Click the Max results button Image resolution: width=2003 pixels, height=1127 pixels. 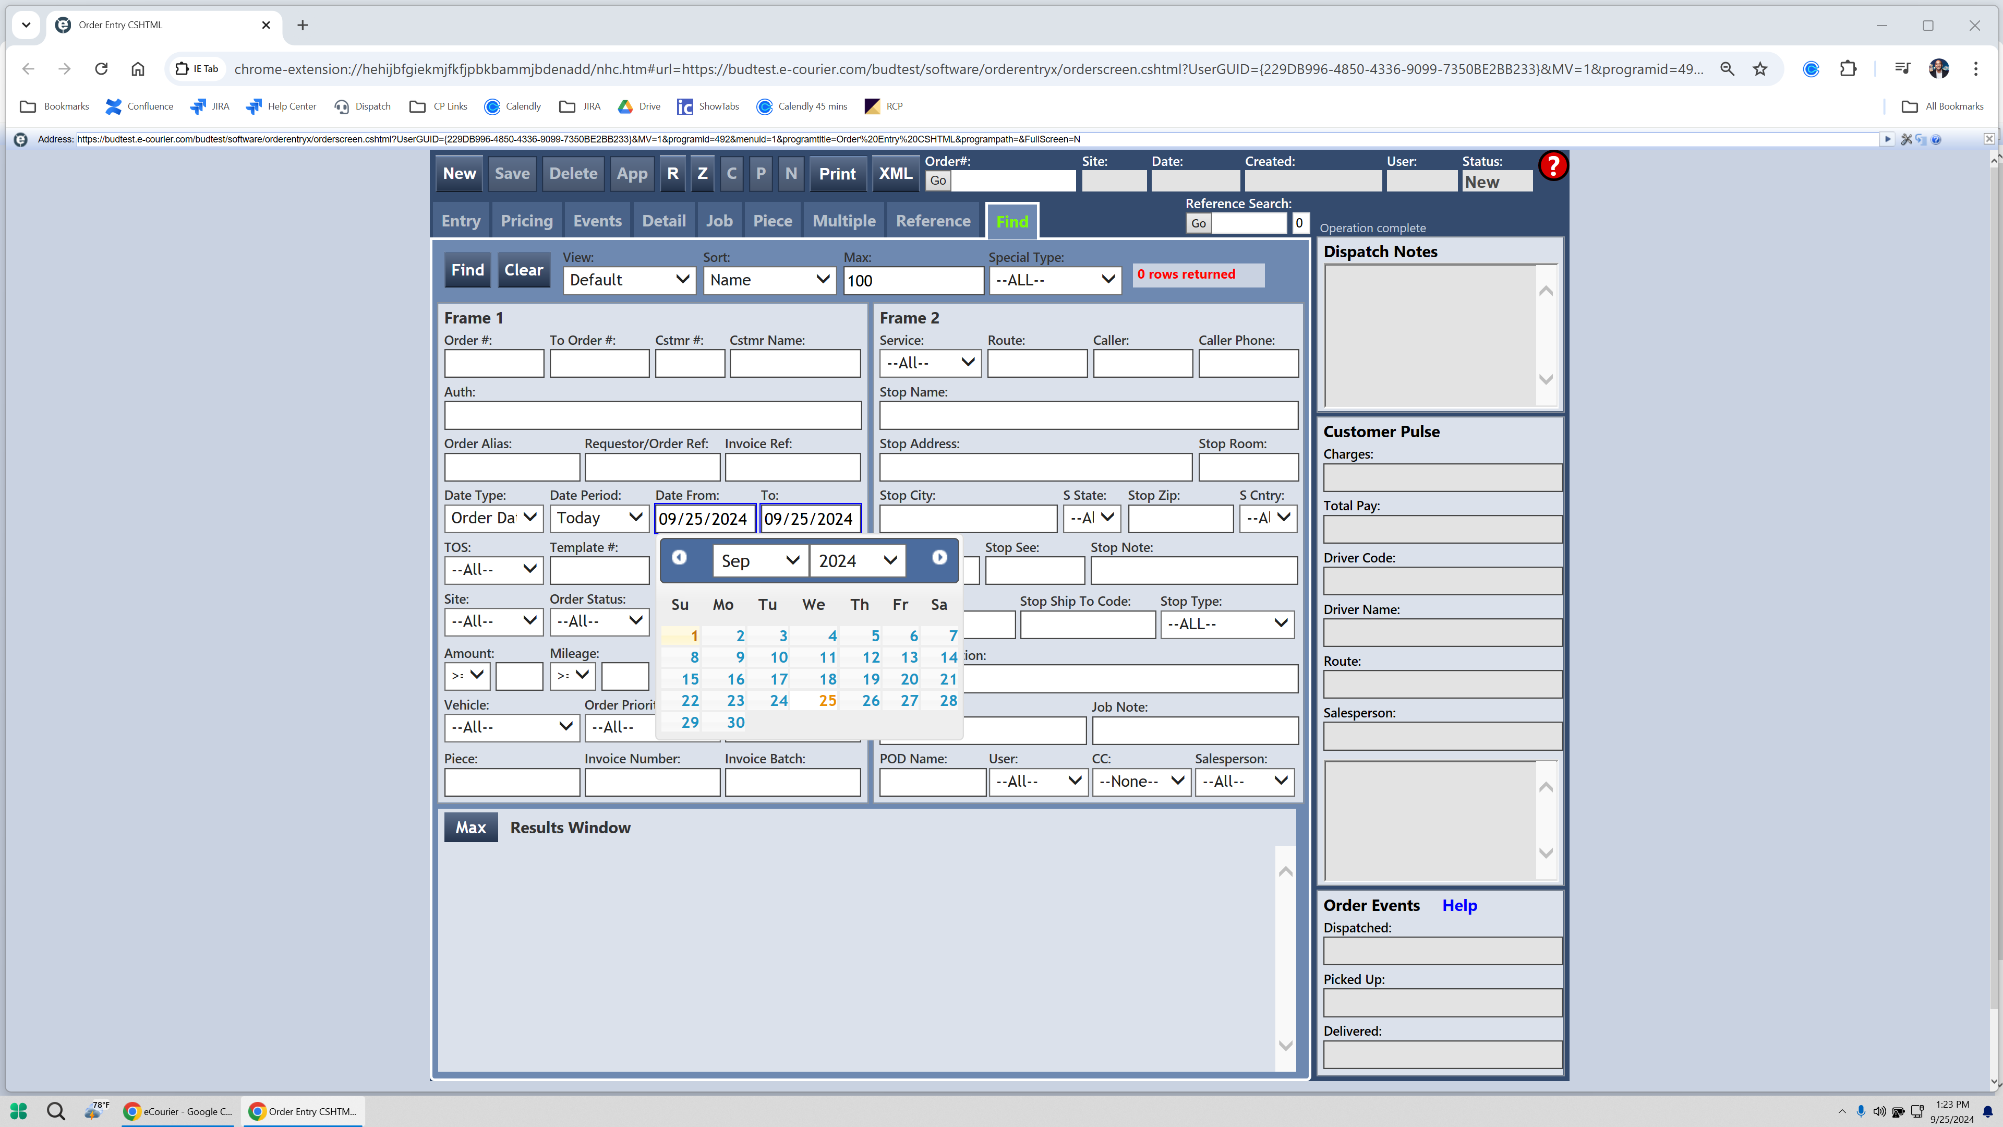[x=470, y=828]
